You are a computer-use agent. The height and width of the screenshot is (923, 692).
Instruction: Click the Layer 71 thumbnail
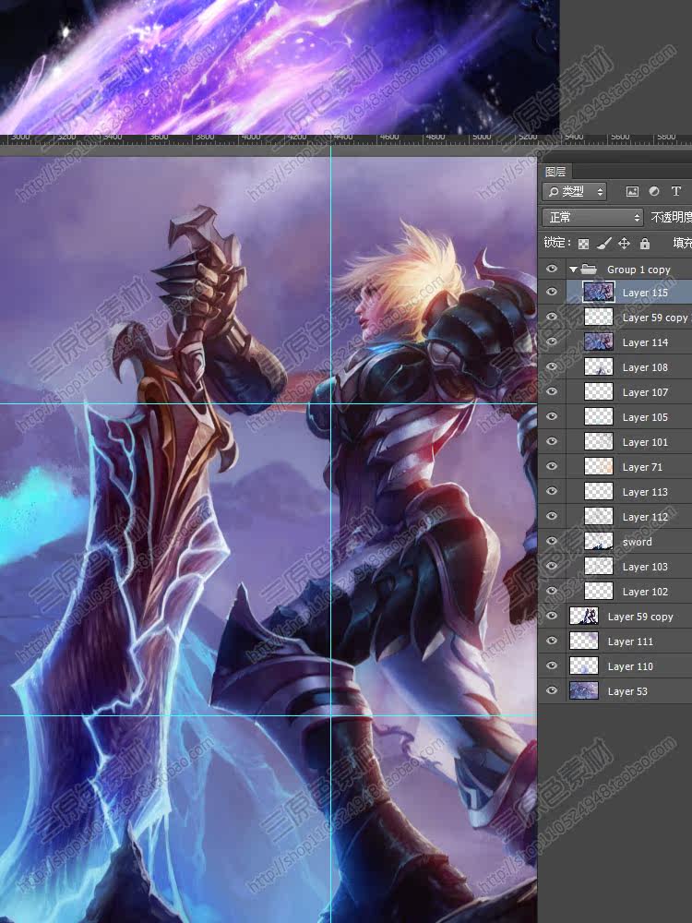pos(599,466)
